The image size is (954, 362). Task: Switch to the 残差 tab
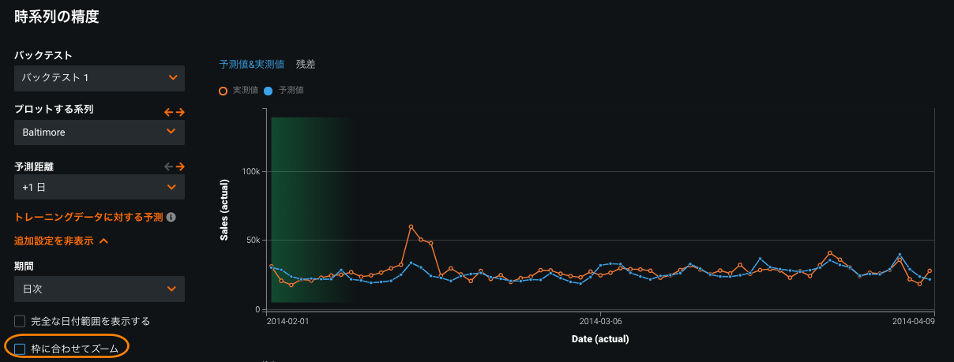(x=306, y=64)
